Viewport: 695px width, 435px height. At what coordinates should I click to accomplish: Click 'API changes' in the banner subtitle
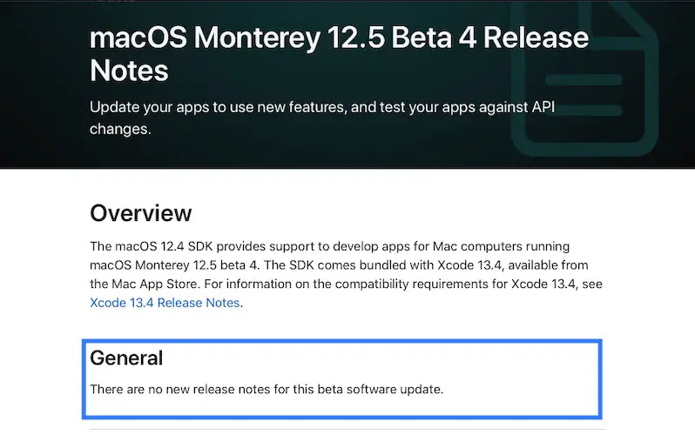click(x=523, y=108)
